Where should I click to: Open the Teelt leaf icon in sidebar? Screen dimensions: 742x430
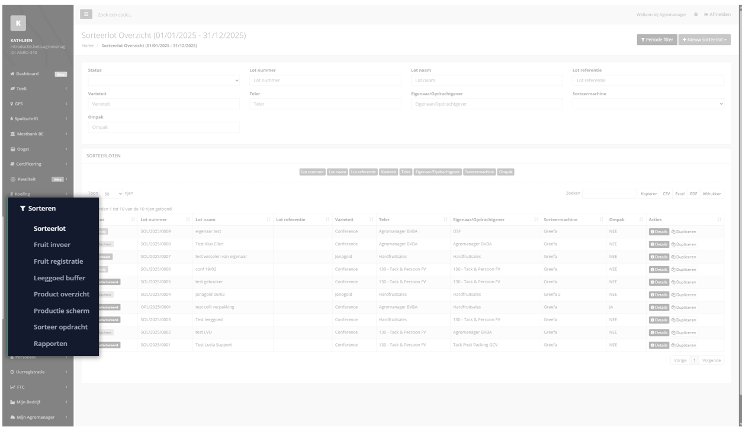[x=12, y=89]
